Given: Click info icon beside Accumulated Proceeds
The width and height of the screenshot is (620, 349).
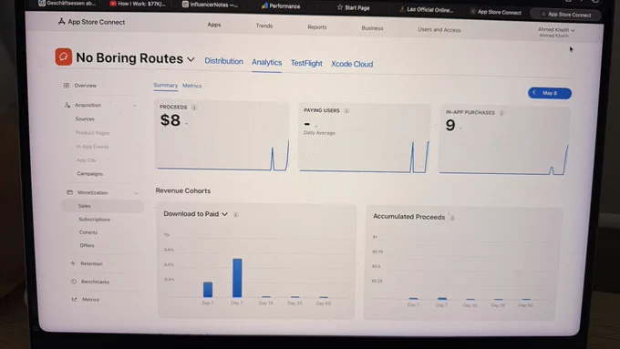Looking at the screenshot, I should tap(452, 218).
